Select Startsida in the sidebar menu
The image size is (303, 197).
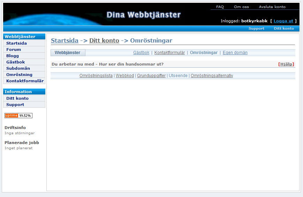tap(16, 43)
